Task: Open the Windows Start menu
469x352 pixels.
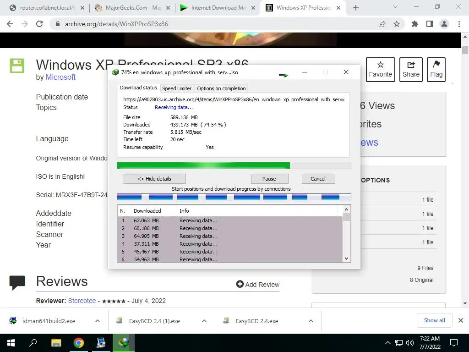Action: [11, 343]
